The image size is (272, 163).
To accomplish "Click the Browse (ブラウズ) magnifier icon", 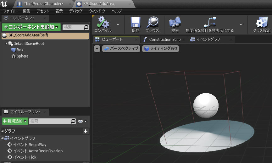I will (152, 24).
